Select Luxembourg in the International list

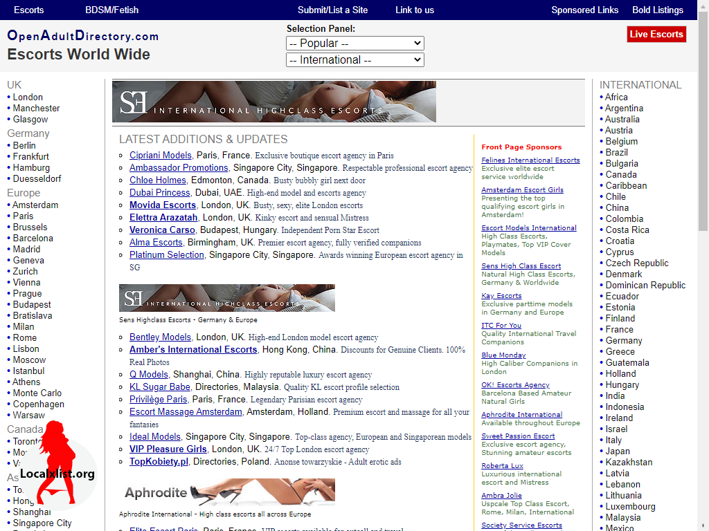pos(630,507)
